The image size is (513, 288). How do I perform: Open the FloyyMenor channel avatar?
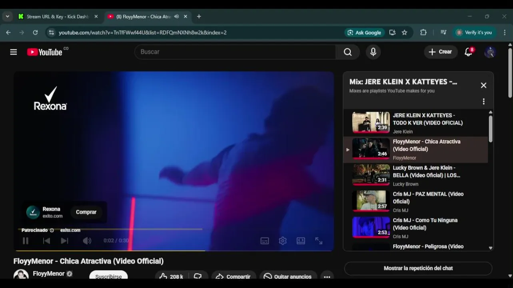pyautogui.click(x=21, y=275)
